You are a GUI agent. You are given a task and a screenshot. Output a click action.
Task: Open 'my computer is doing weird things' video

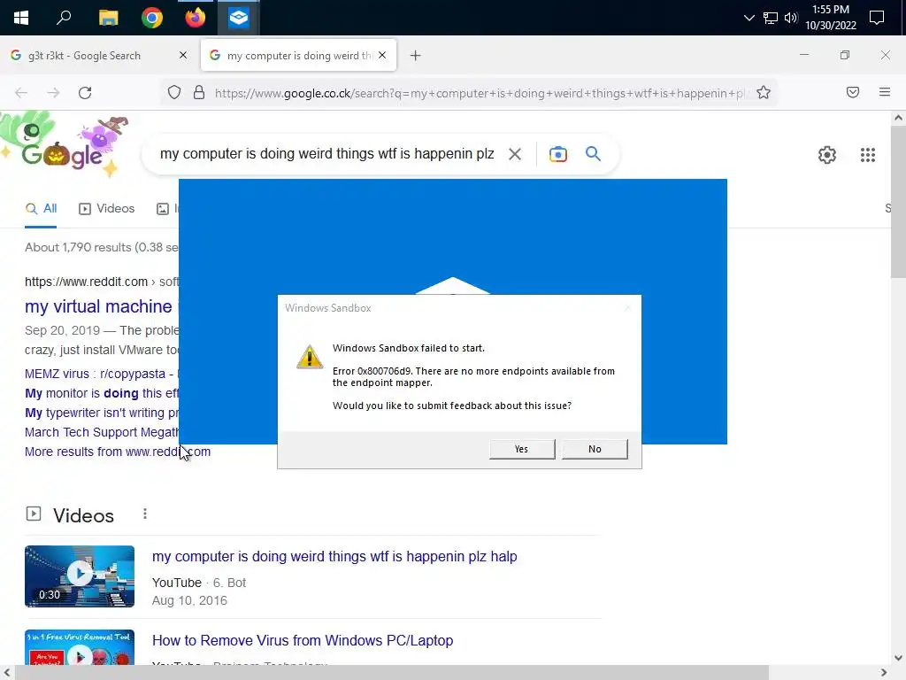pos(334,557)
